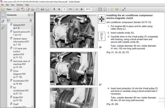
Task: Click the panel divider collapse handle
Action: click(35, 60)
